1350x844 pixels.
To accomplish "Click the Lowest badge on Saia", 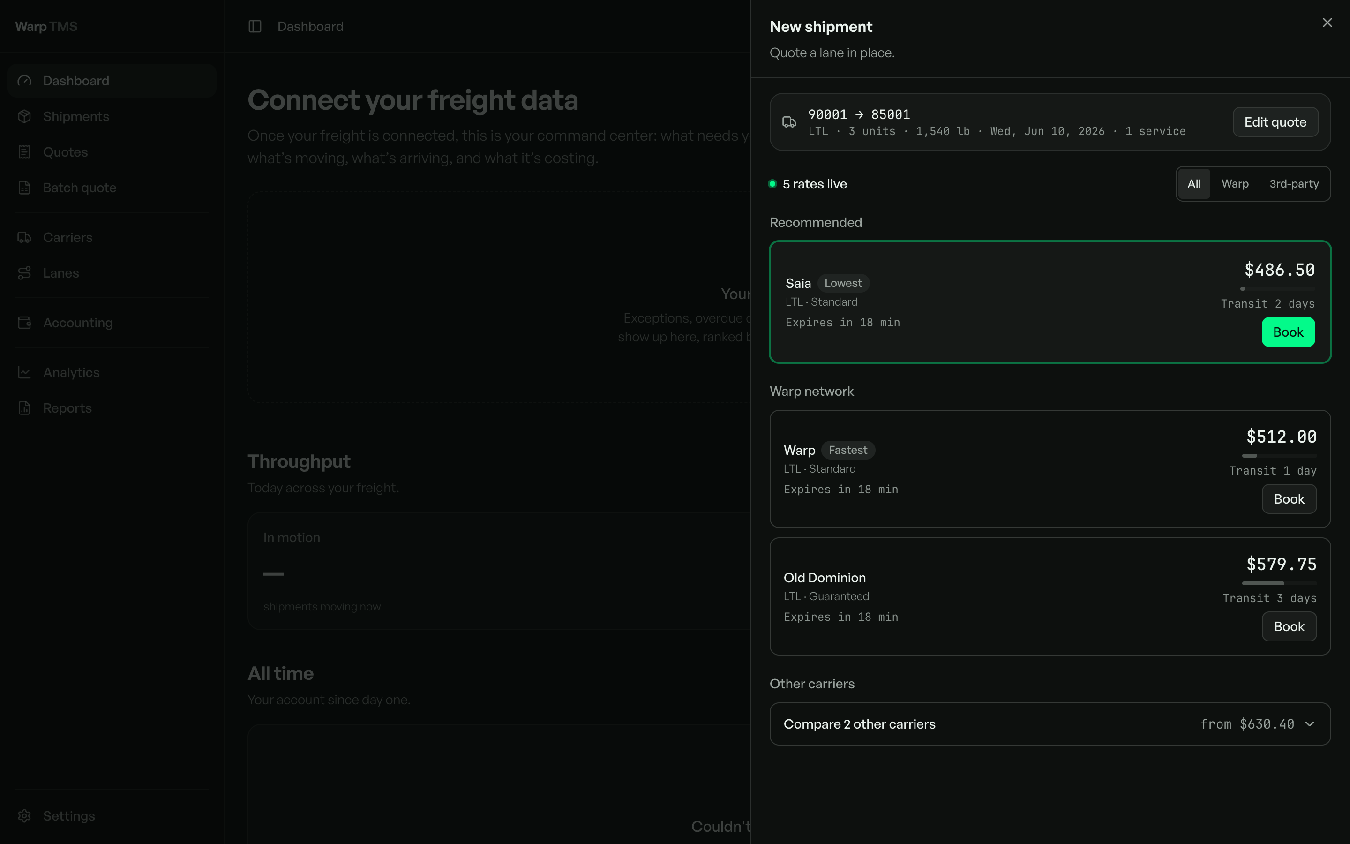I will [x=843, y=284].
